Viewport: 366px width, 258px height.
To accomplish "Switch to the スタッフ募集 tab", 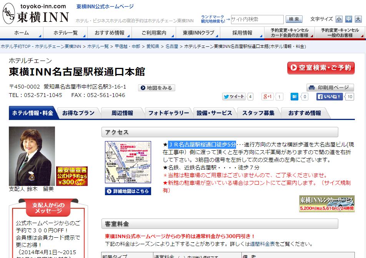I will click(x=258, y=113).
